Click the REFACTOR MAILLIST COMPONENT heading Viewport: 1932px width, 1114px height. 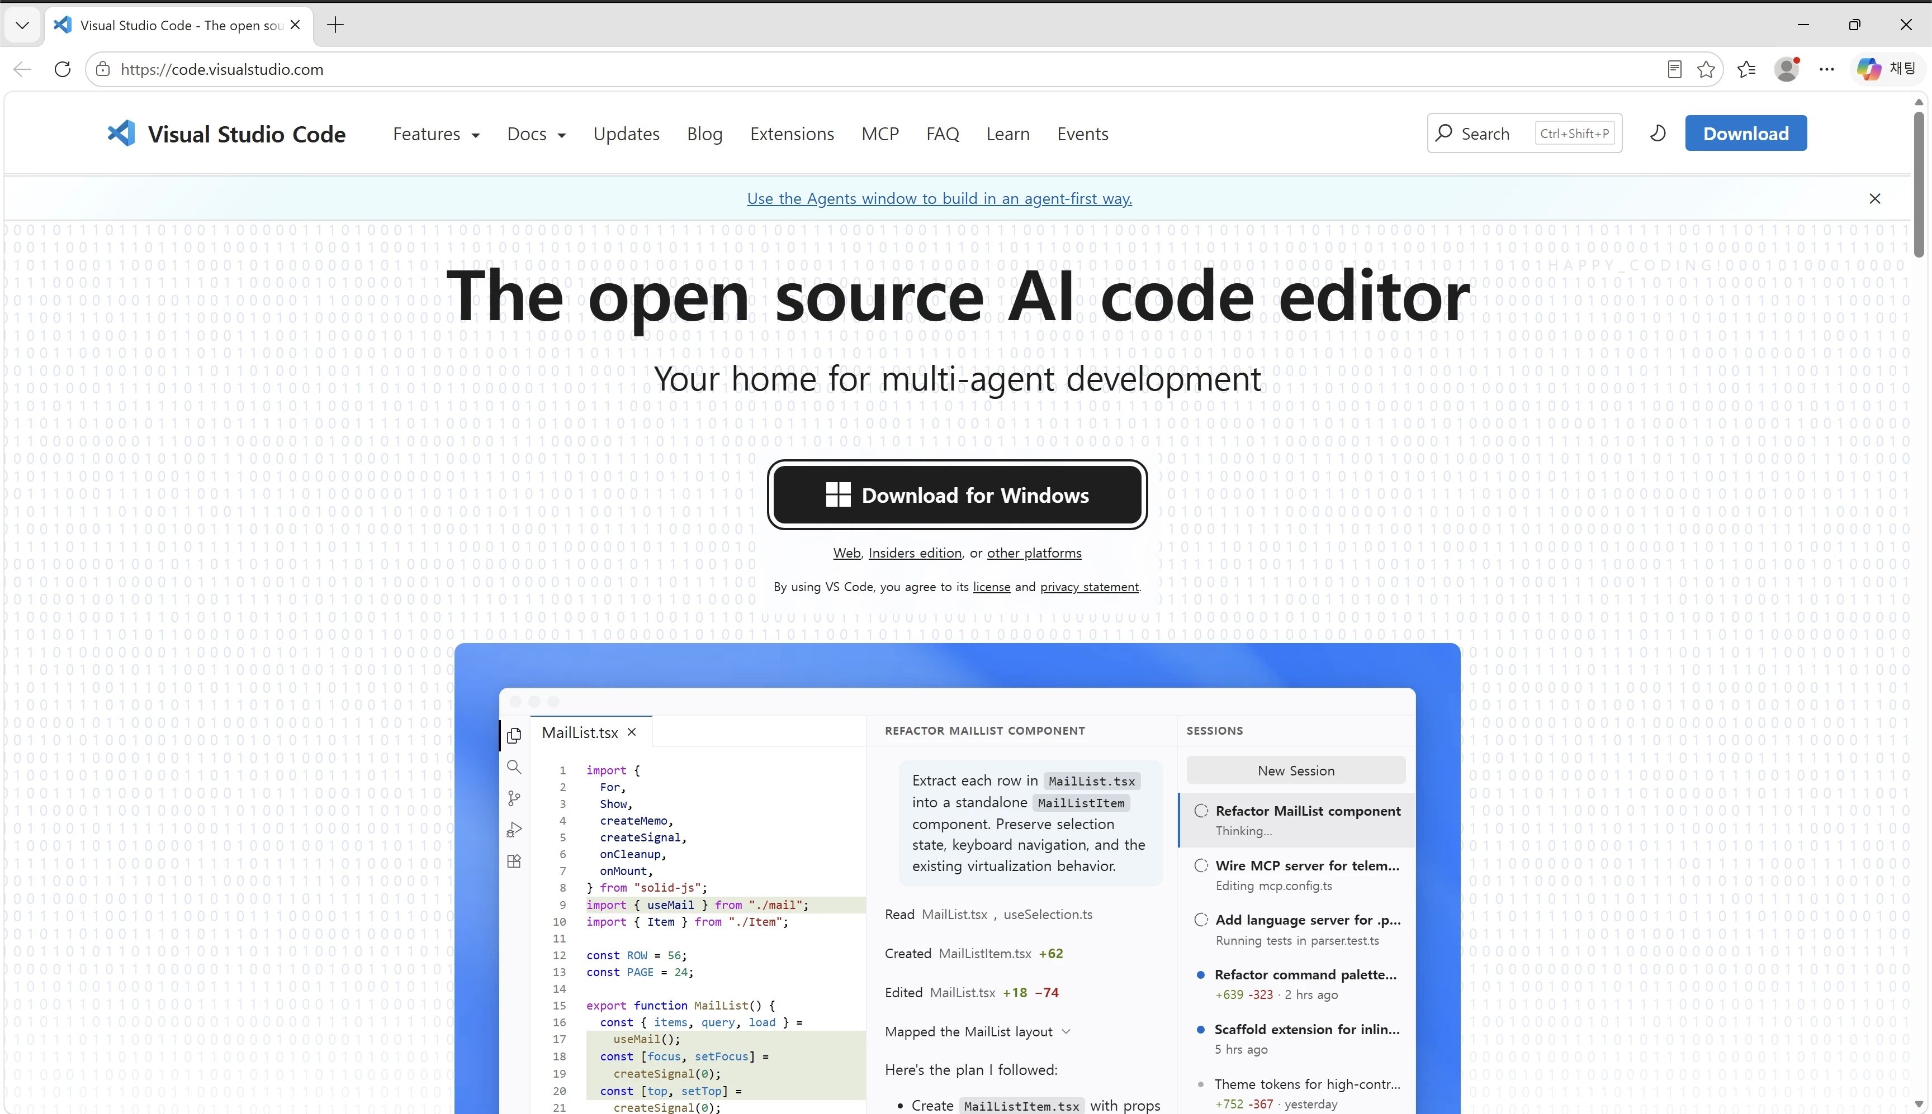(984, 731)
